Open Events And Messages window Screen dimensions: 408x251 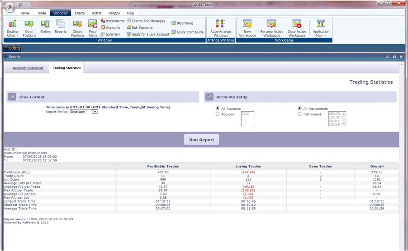point(146,21)
